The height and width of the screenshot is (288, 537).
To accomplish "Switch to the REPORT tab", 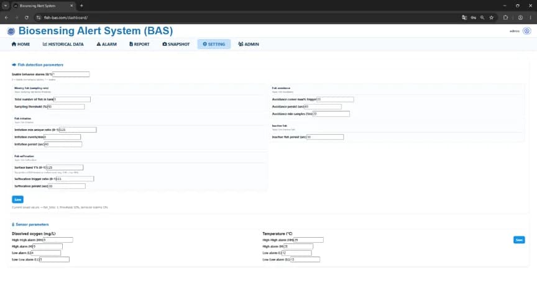I will point(139,44).
